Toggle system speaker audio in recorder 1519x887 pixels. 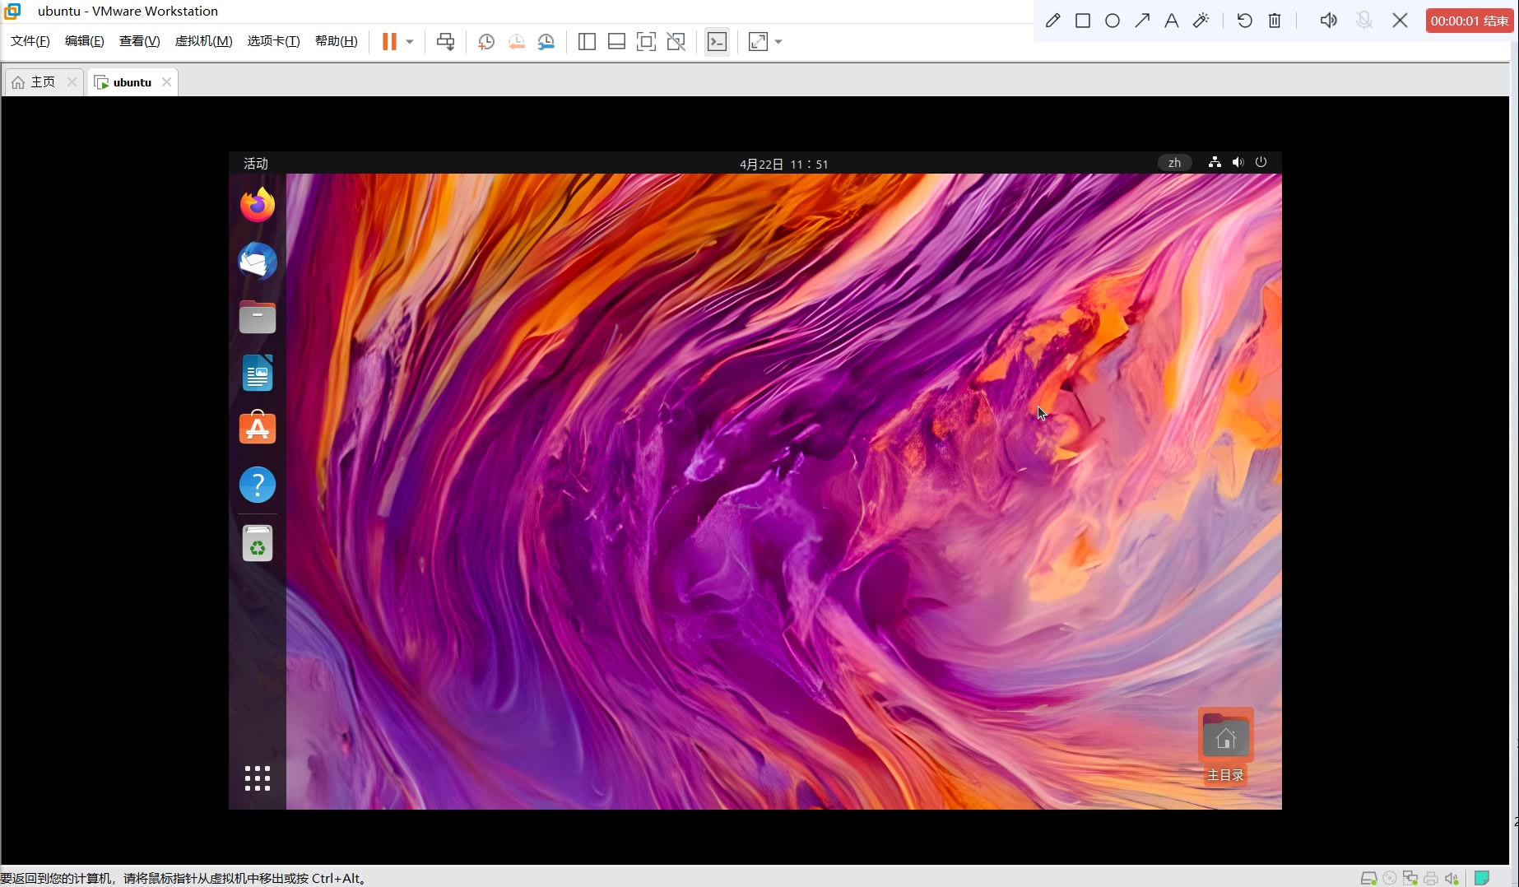tap(1328, 21)
